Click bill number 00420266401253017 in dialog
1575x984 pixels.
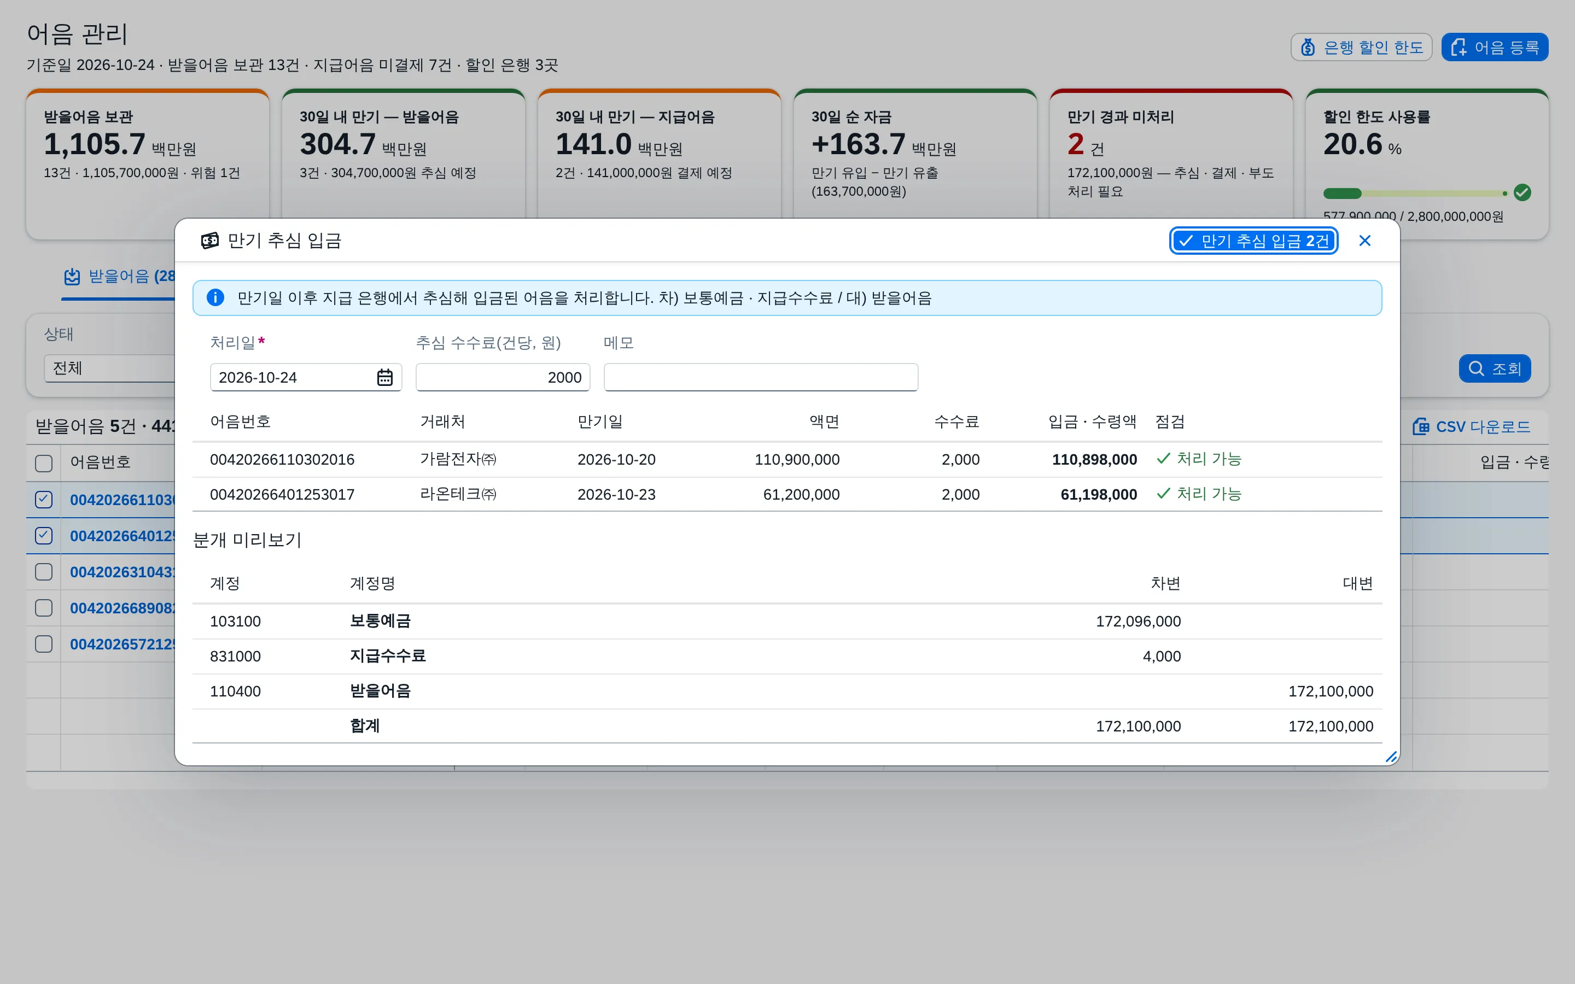[282, 495]
